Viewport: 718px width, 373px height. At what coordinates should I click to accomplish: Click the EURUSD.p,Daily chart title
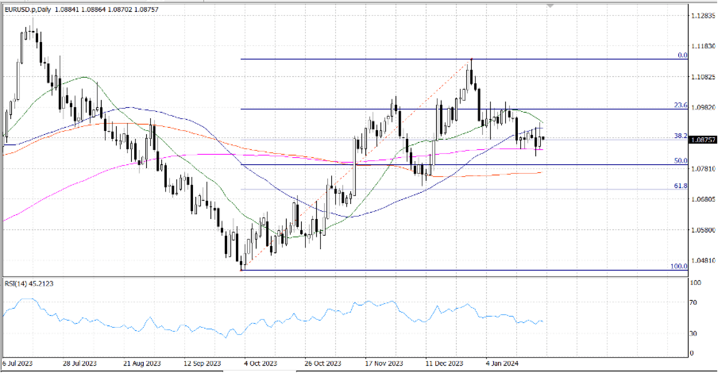click(28, 9)
